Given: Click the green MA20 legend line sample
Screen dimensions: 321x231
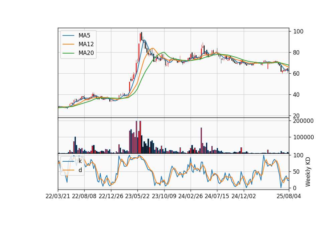Looking at the screenshot, I should pyautogui.click(x=68, y=53).
